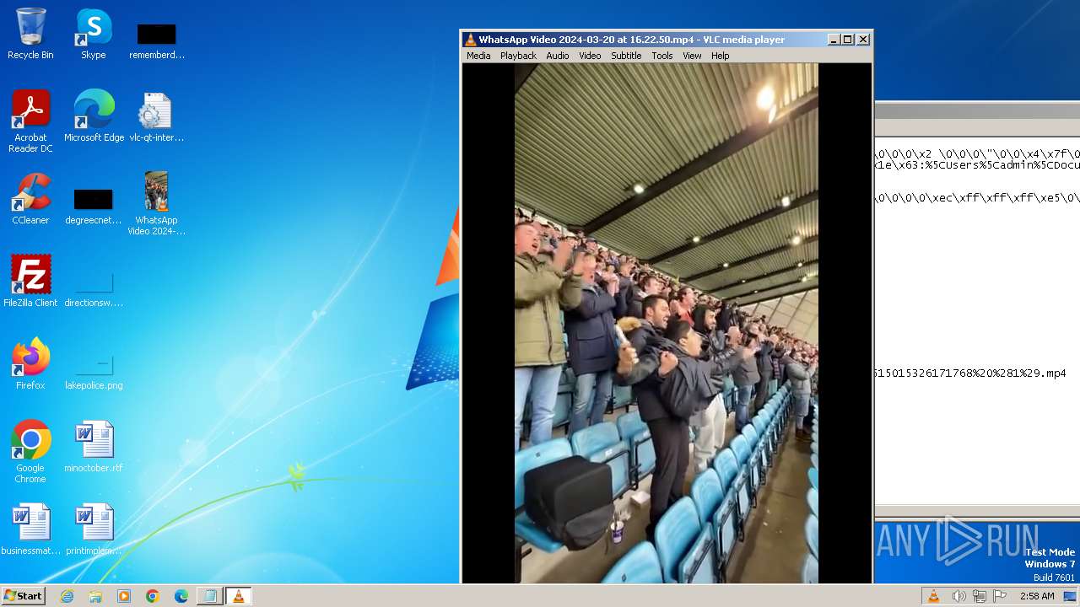Click the VLC system tray icon

934,596
